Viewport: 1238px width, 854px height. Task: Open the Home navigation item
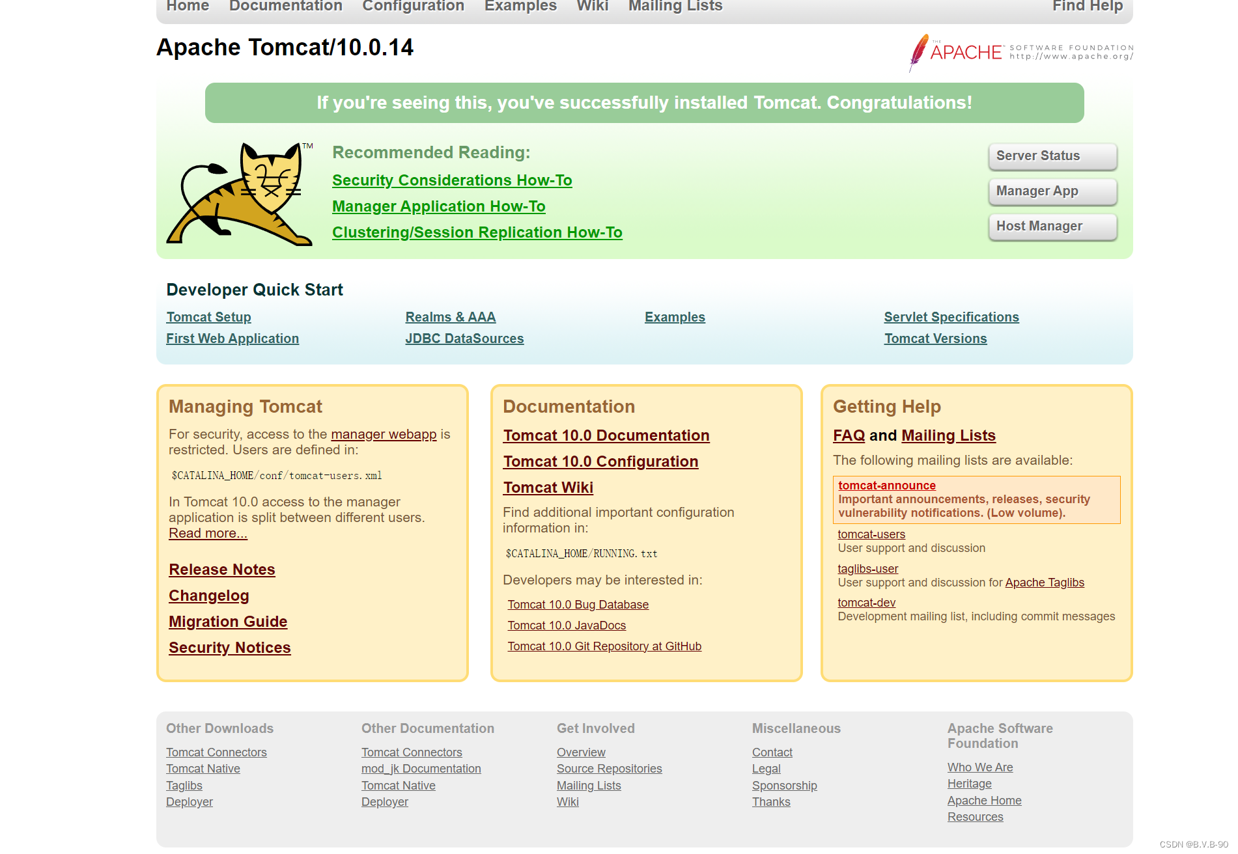[x=188, y=6]
